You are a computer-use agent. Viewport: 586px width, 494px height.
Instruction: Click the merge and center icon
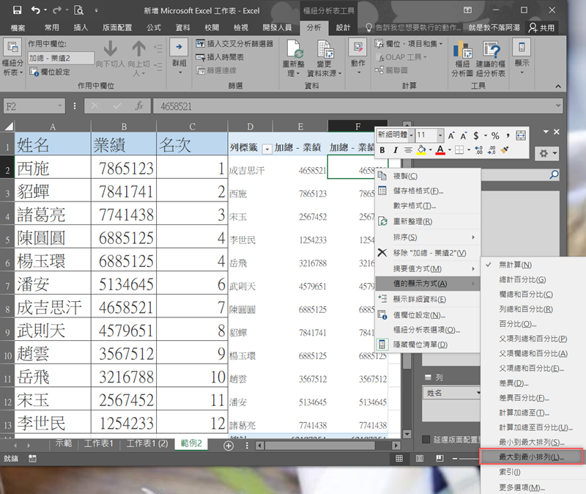pyautogui.click(x=521, y=136)
